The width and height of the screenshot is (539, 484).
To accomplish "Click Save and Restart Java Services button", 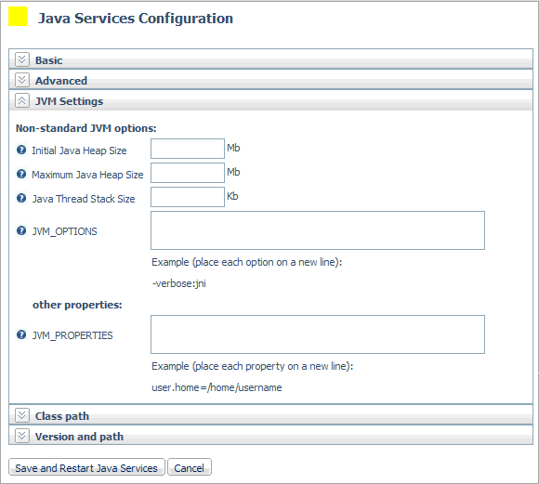I will click(86, 467).
